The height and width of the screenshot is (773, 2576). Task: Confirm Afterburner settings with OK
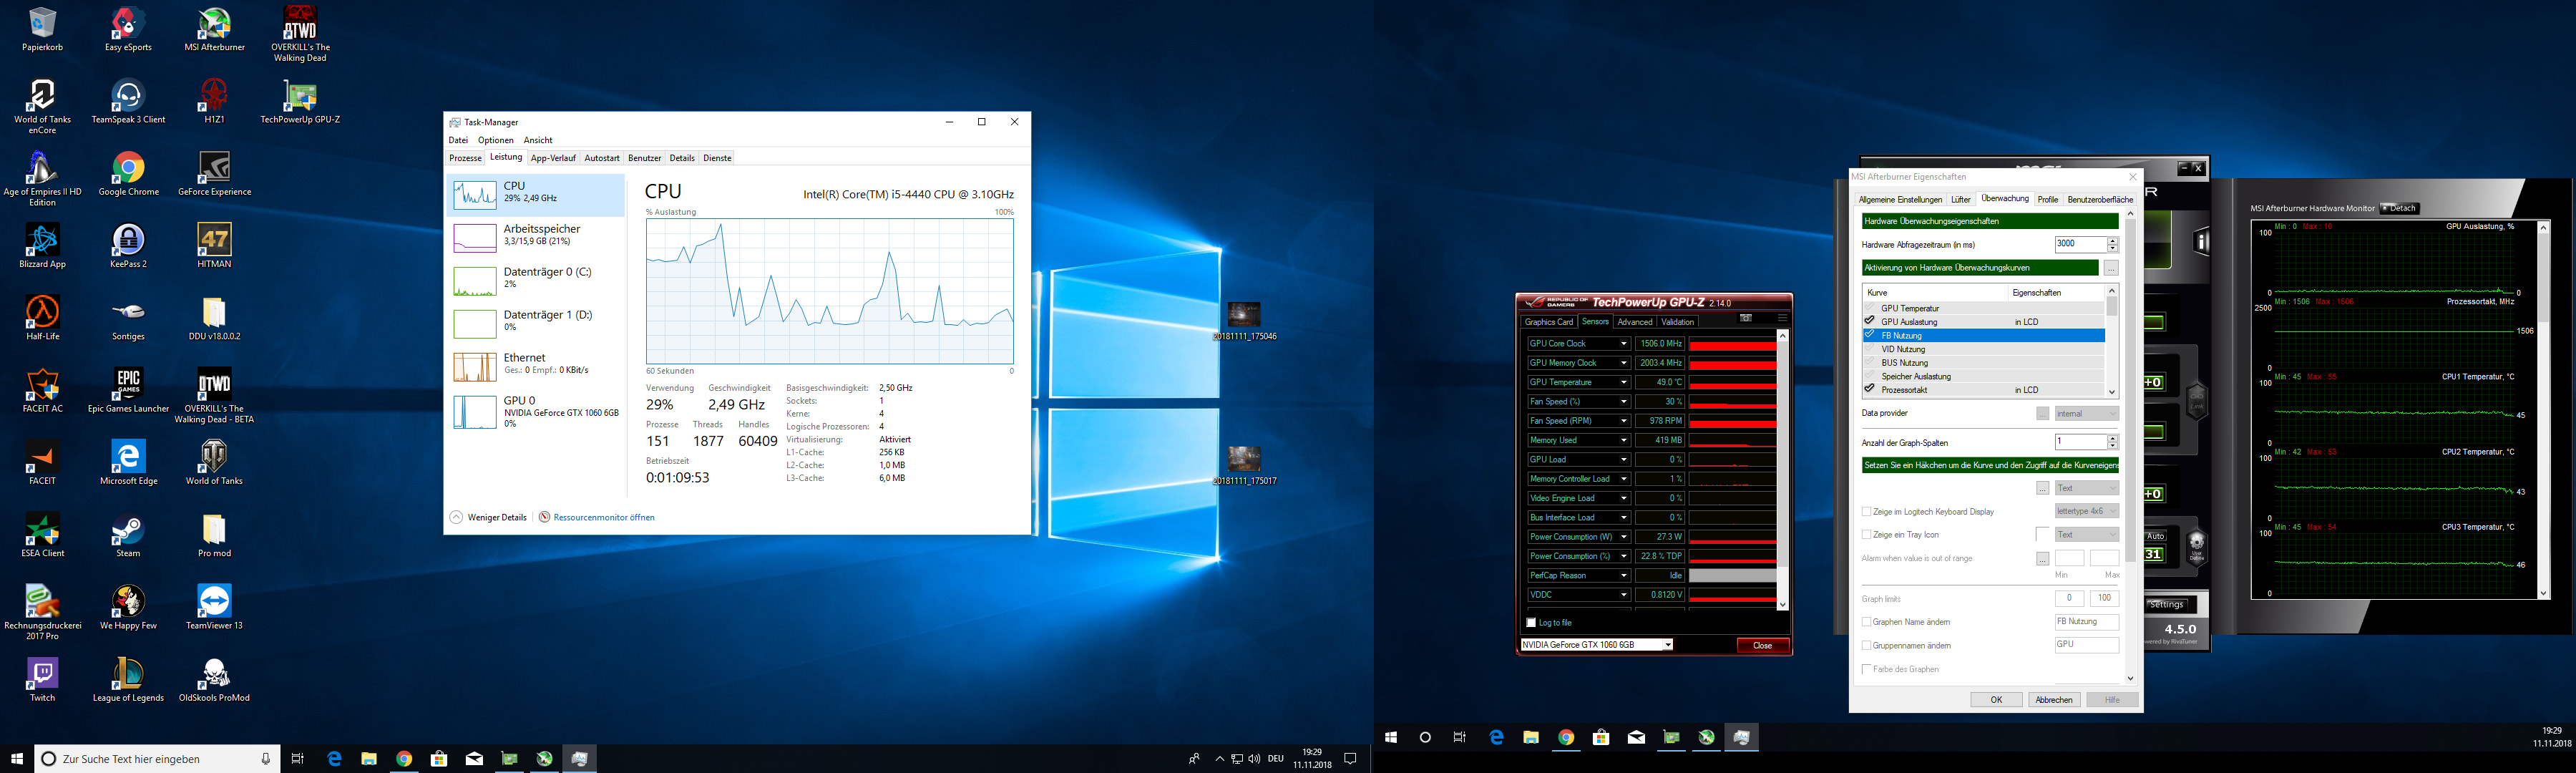tap(1997, 699)
